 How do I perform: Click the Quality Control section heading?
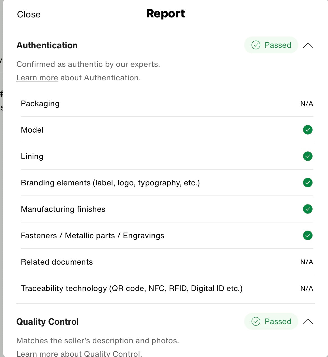(x=48, y=322)
